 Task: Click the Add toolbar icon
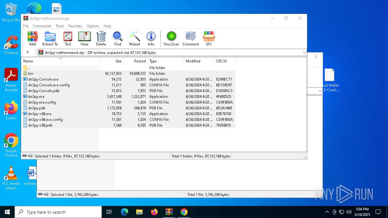32,38
